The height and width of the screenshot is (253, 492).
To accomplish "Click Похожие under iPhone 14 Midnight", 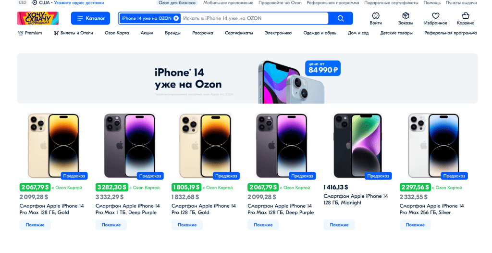I will coord(339,225).
